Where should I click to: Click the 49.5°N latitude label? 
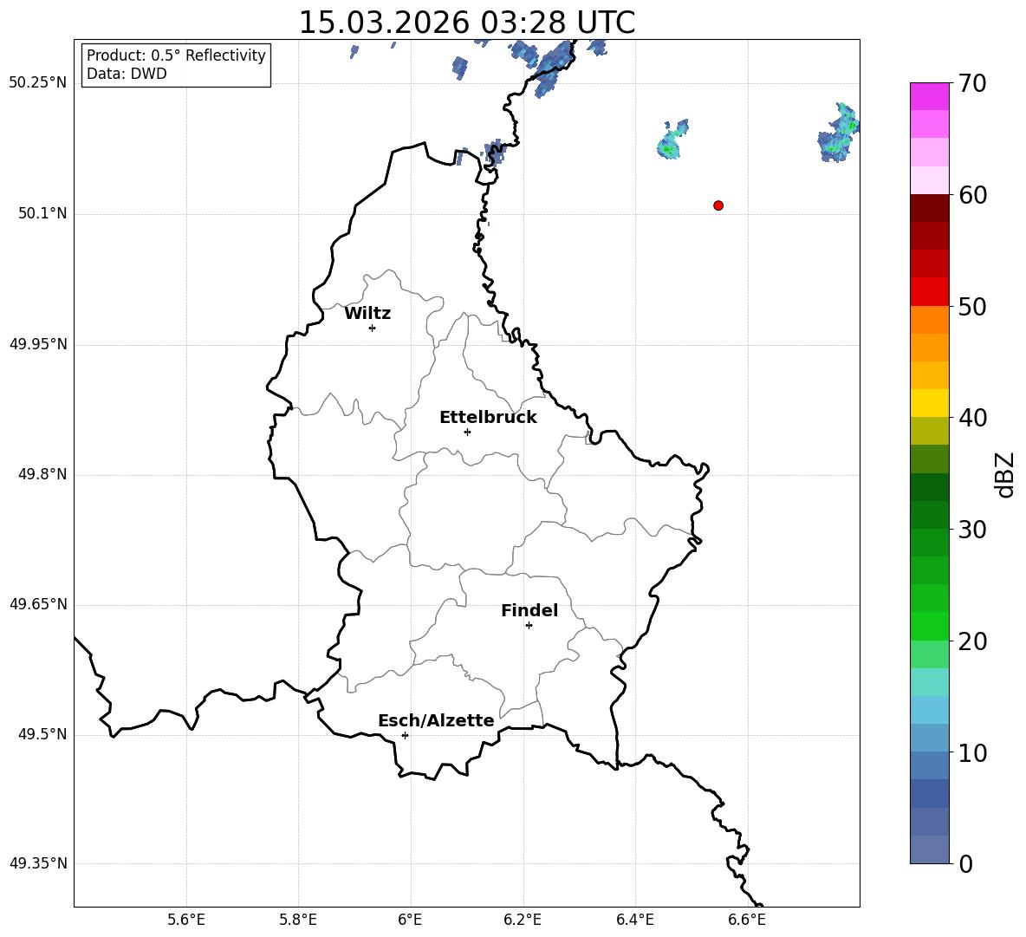pyautogui.click(x=42, y=734)
